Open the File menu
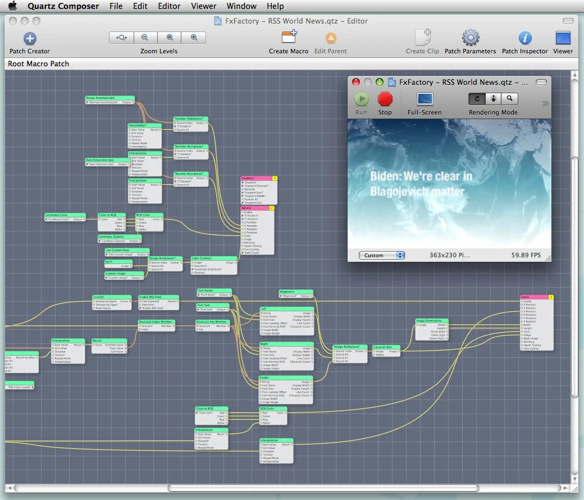584x500 pixels. click(116, 6)
